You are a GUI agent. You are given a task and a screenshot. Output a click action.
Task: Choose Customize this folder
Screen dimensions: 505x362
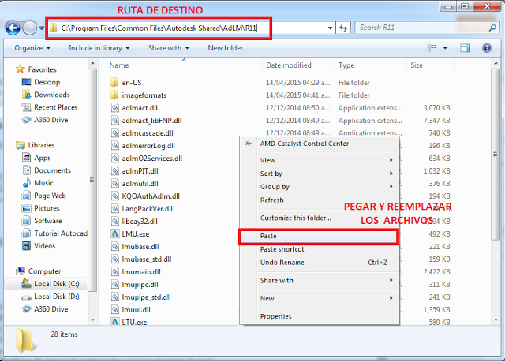coord(320,218)
